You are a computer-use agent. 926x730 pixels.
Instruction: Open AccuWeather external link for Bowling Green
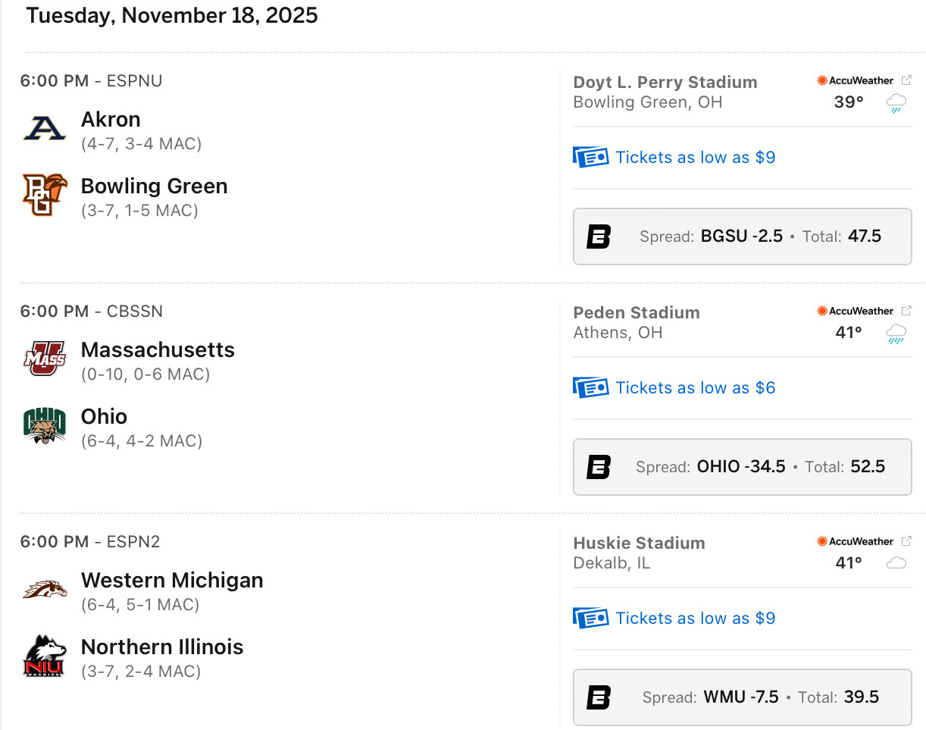point(906,80)
